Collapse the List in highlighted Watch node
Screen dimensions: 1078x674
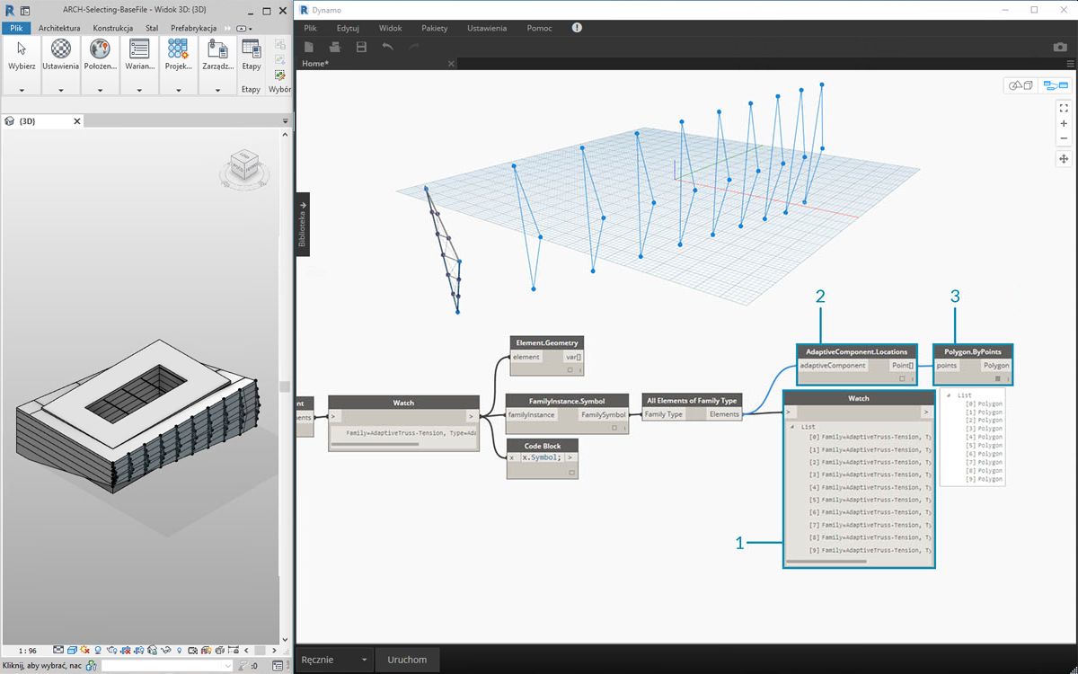pos(791,426)
